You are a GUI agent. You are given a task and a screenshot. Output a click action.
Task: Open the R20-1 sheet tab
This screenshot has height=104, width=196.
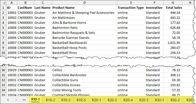[x=96, y=100]
